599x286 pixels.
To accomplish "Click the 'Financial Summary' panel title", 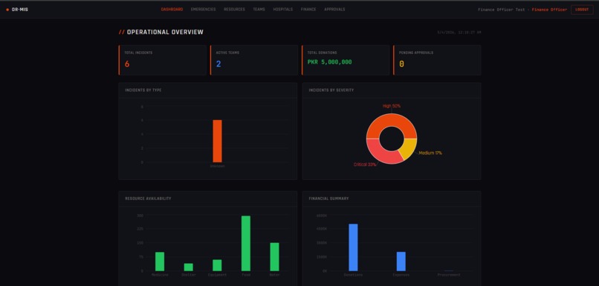I will tap(328, 199).
